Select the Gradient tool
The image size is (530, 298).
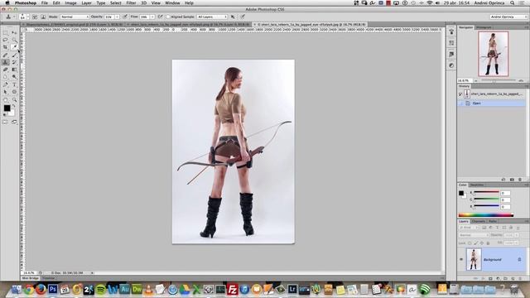(14, 70)
